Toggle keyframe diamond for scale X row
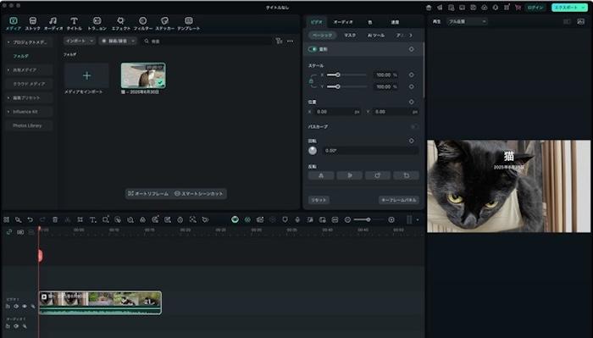Image resolution: width=593 pixels, height=338 pixels. tap(412, 75)
